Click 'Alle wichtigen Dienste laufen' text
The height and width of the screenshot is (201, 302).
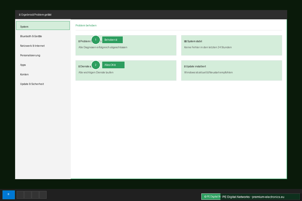96,72
